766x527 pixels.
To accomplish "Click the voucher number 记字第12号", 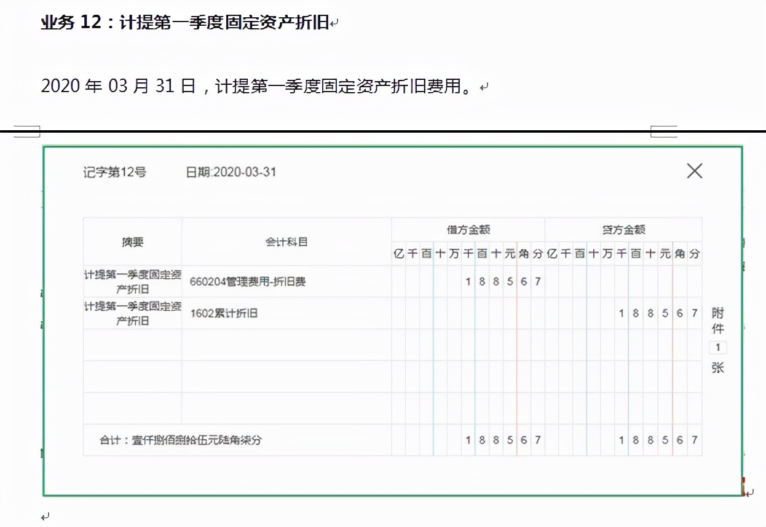I will coord(114,173).
